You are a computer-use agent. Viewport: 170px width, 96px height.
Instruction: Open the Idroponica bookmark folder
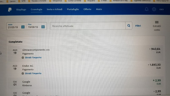[x=56, y=1]
